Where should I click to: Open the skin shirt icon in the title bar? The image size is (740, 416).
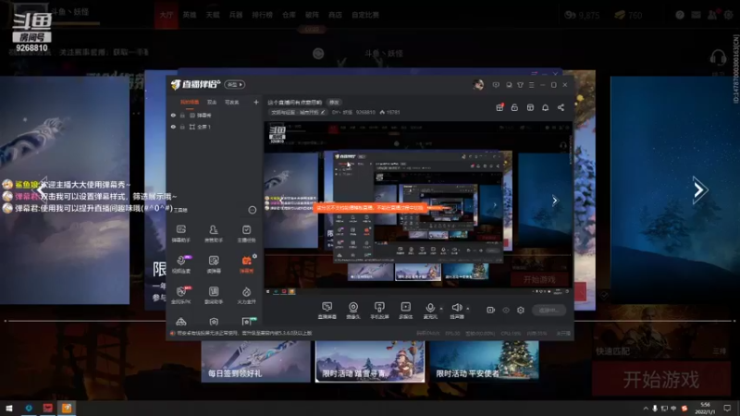click(x=520, y=85)
